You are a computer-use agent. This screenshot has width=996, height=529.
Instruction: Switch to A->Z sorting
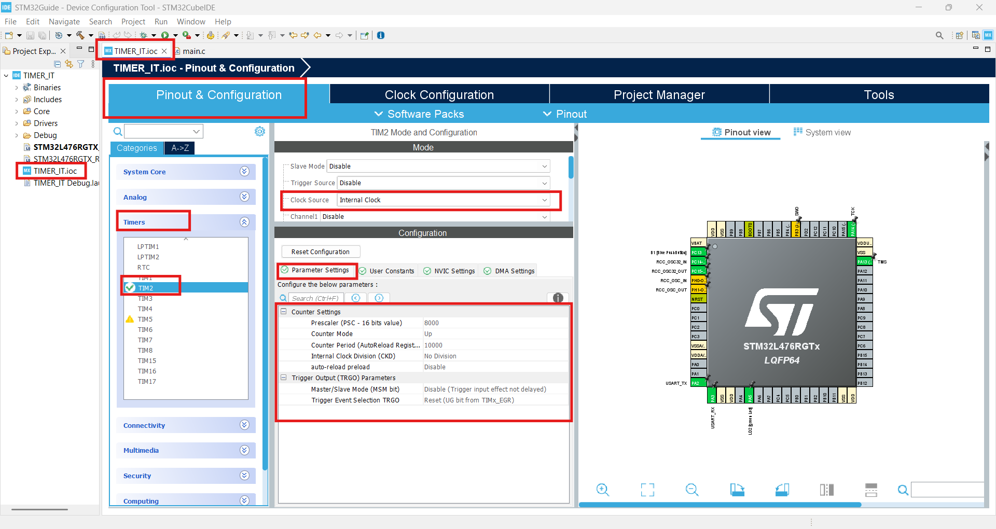(x=180, y=148)
